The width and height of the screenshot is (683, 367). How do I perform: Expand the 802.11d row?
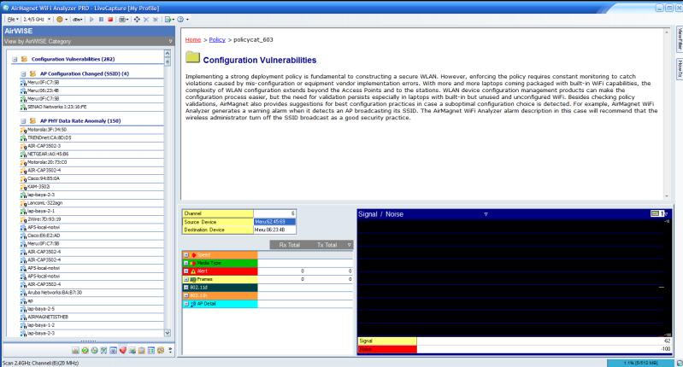pos(186,288)
